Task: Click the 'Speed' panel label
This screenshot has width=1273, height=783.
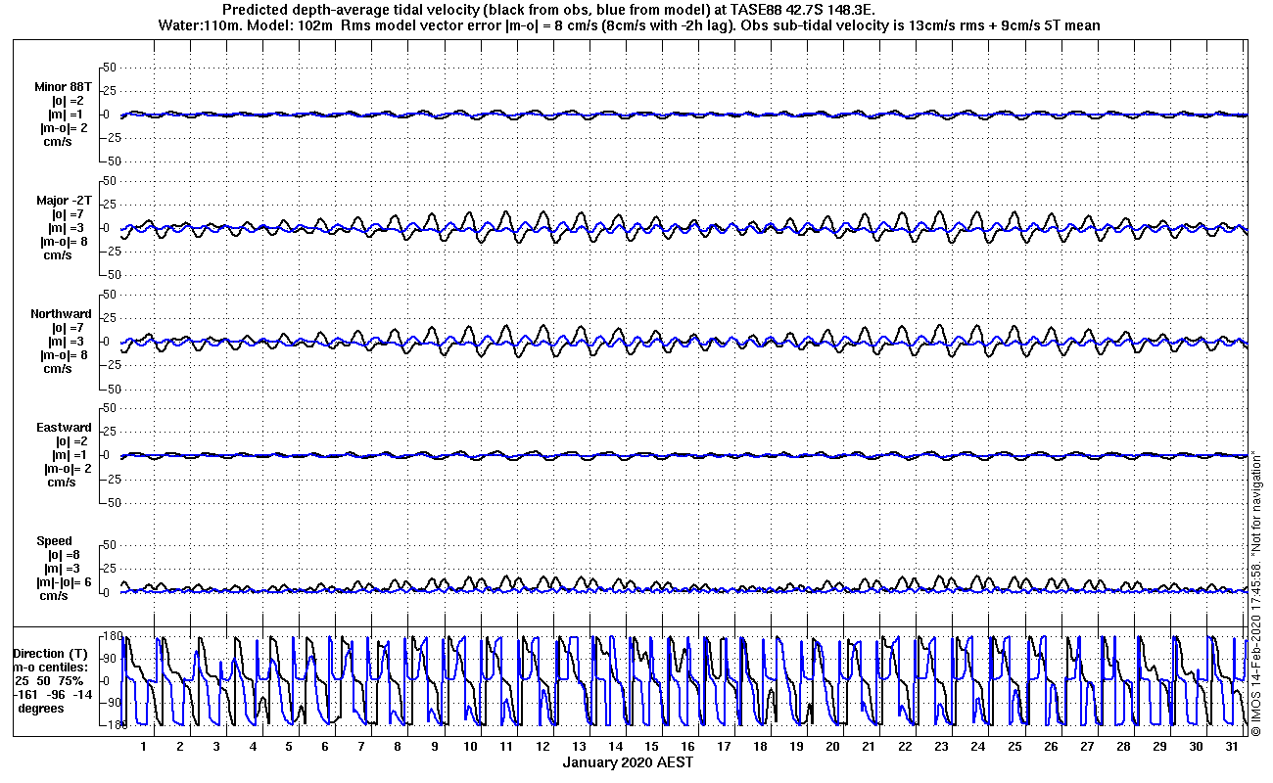Action: pyautogui.click(x=54, y=541)
